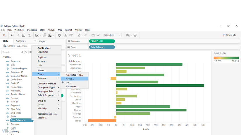
Task: Duplicate the sheet using the toolbar icon
Action: pyautogui.click(x=44, y=35)
